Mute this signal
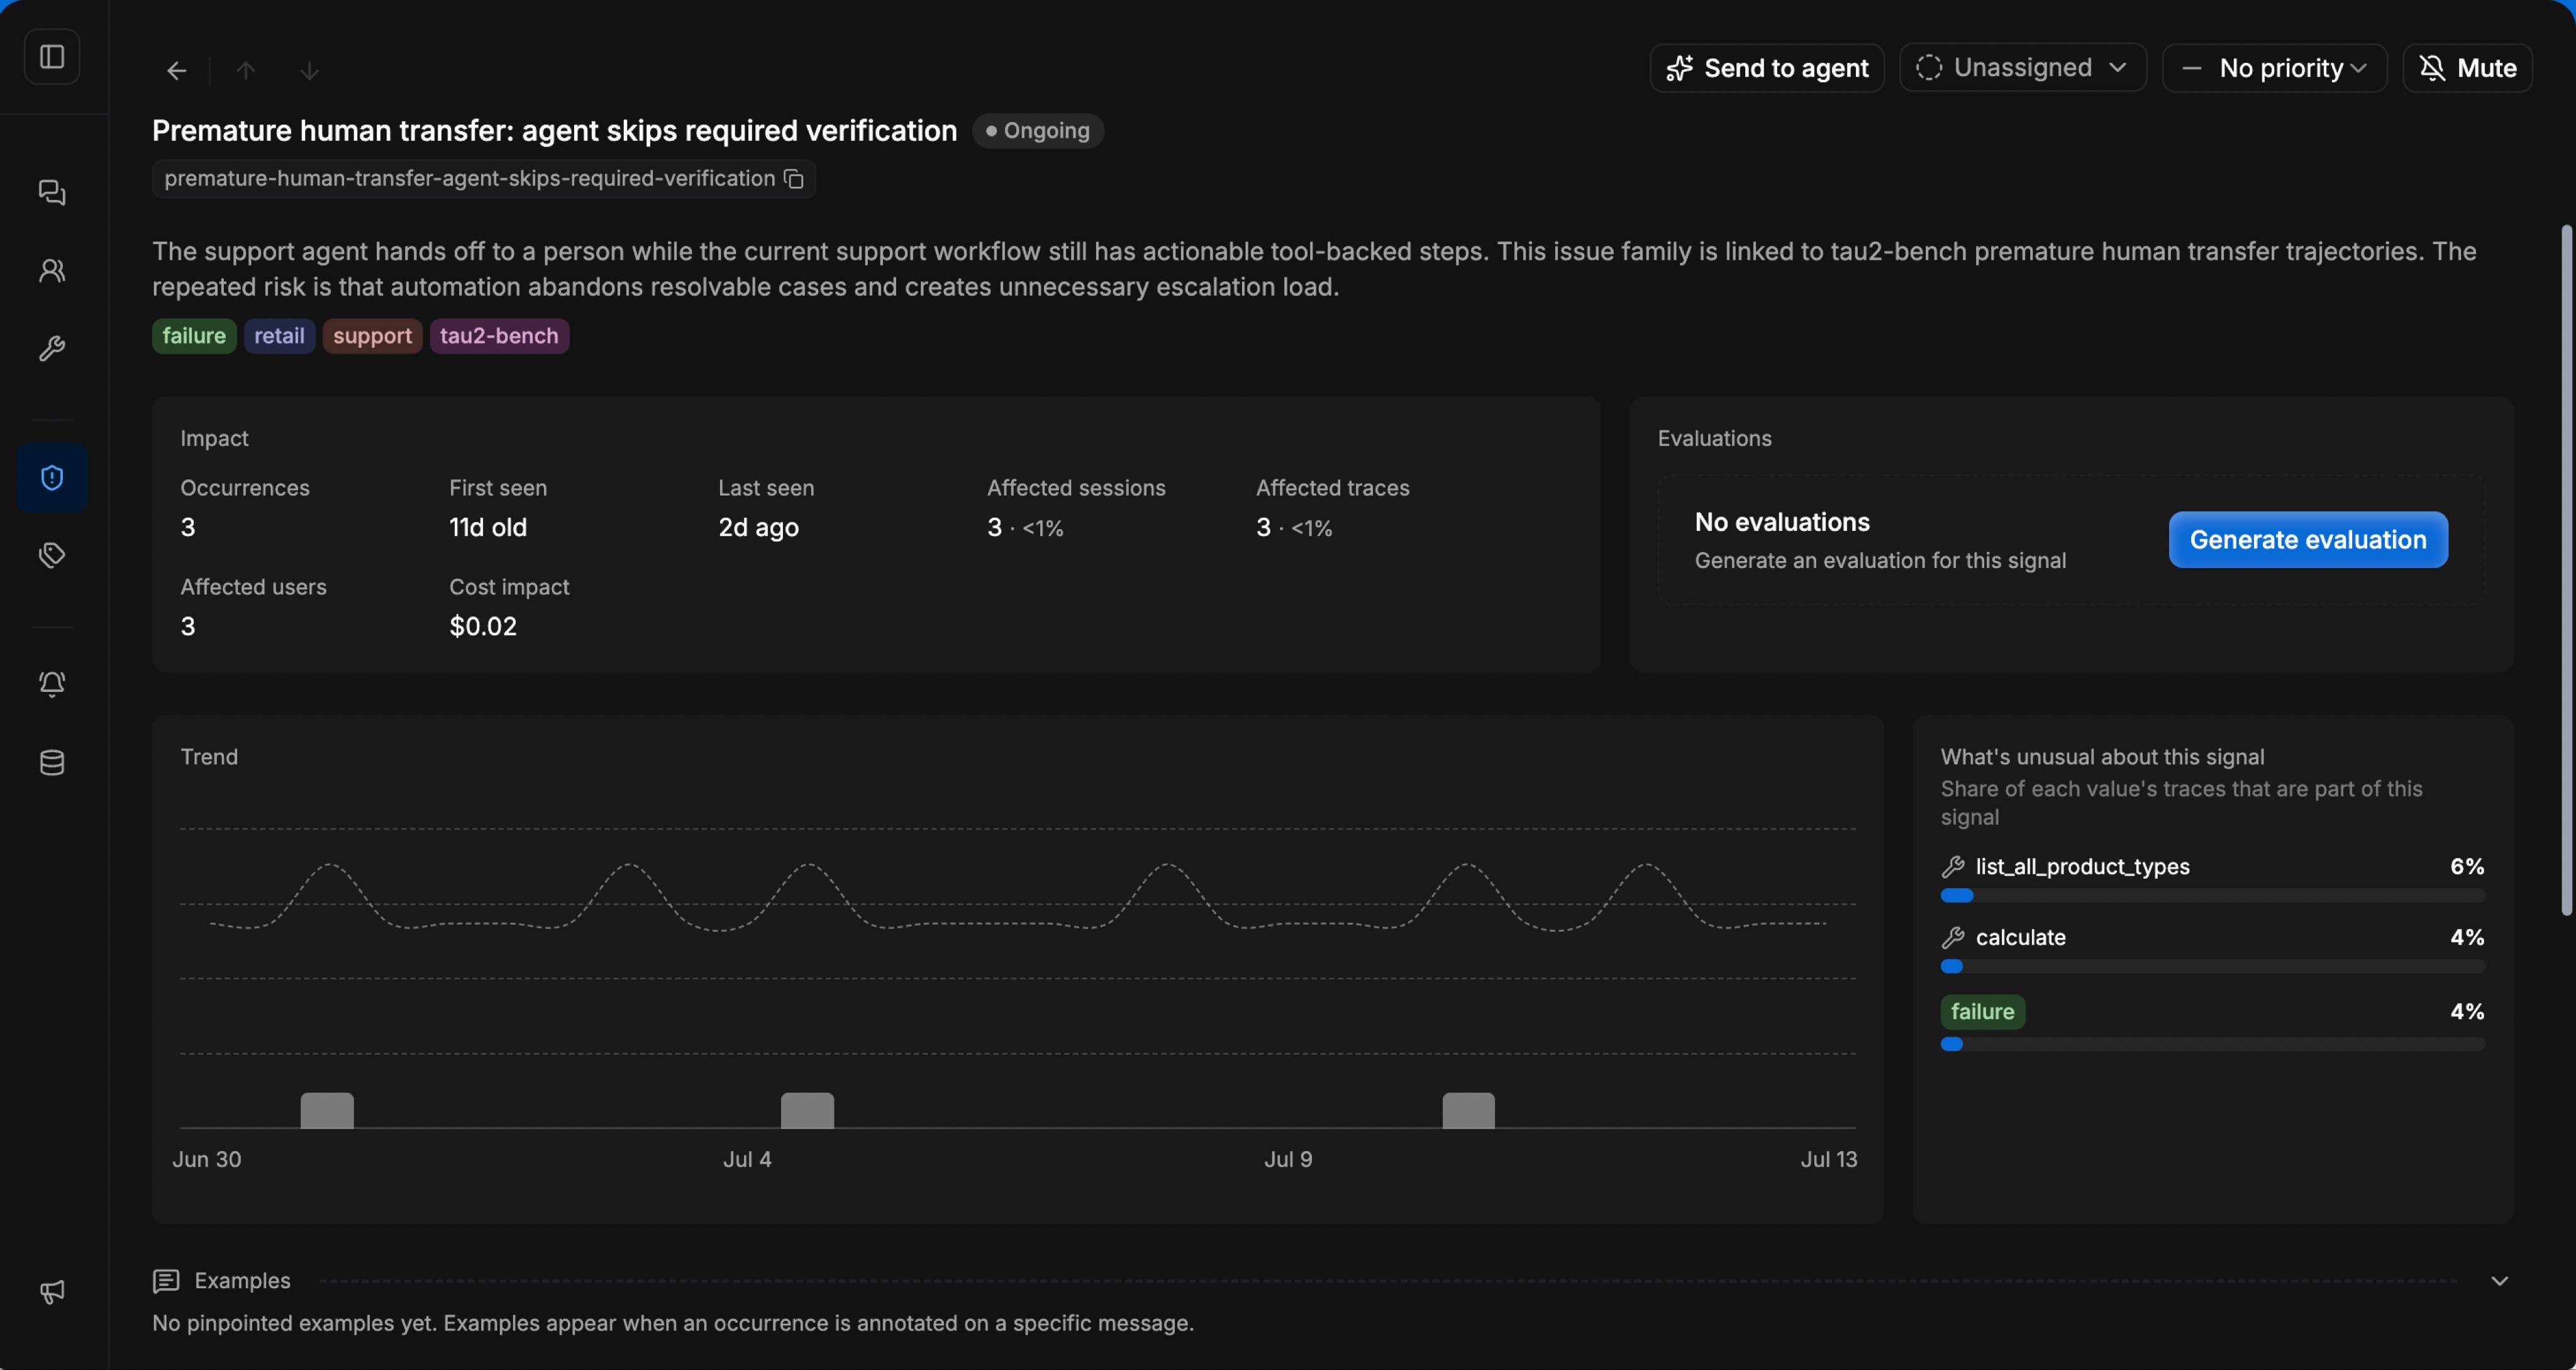The width and height of the screenshot is (2576, 1370). click(x=2468, y=68)
